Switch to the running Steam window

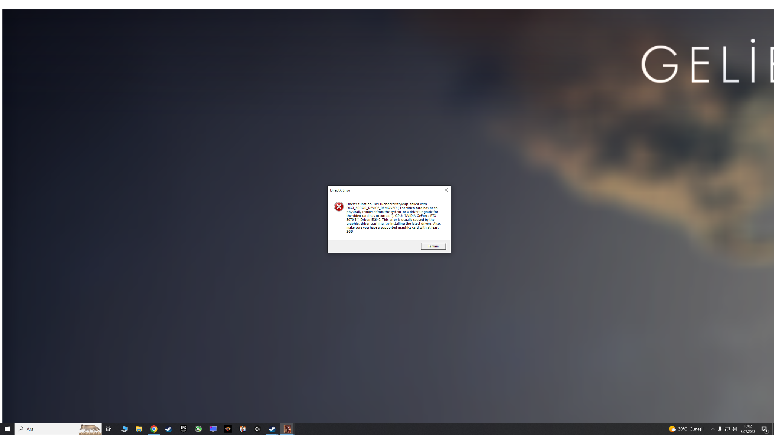[272, 429]
